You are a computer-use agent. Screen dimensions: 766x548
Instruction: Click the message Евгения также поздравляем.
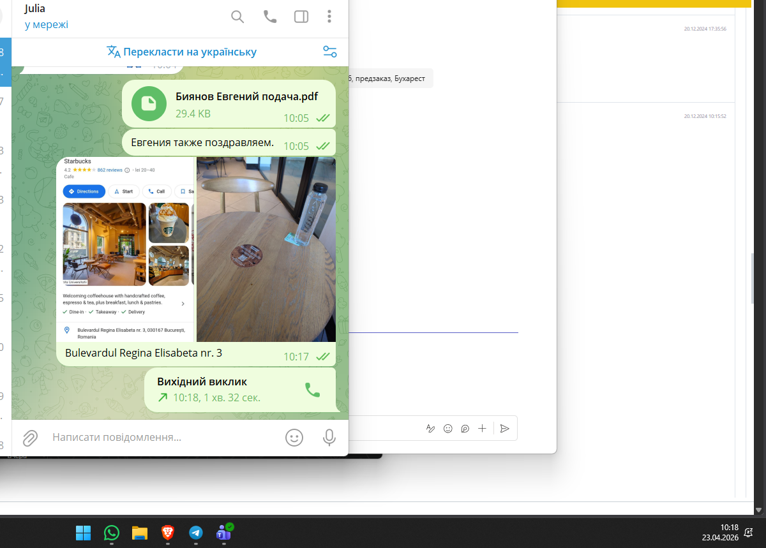click(x=202, y=142)
